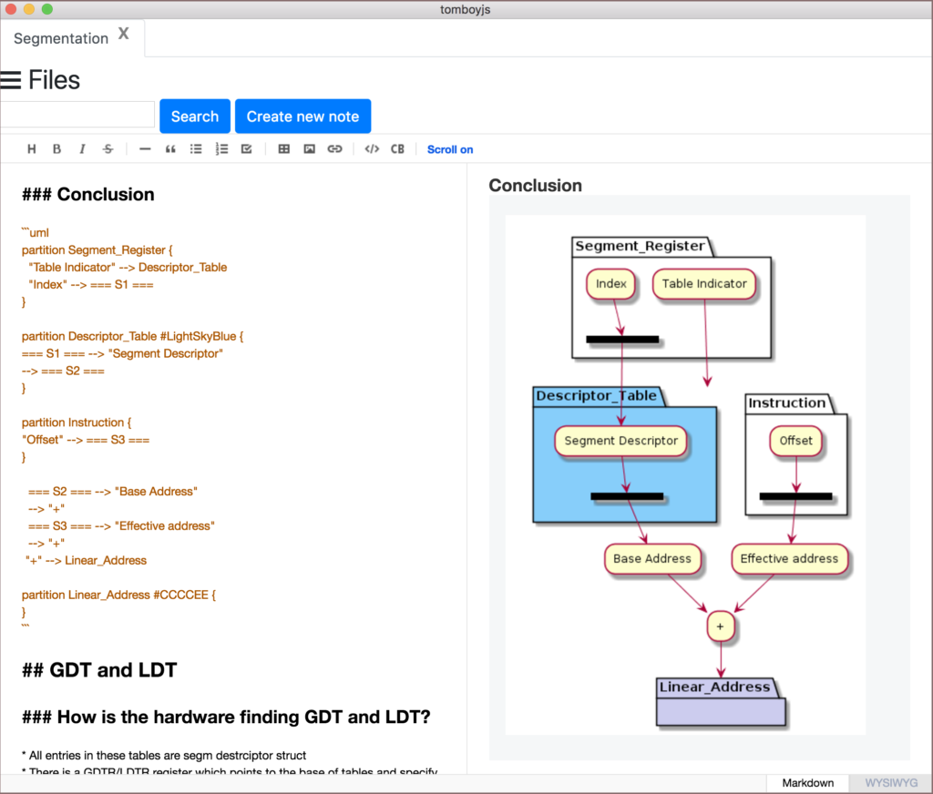Minimize the tomboyjs window
The width and height of the screenshot is (933, 794).
tap(28, 9)
